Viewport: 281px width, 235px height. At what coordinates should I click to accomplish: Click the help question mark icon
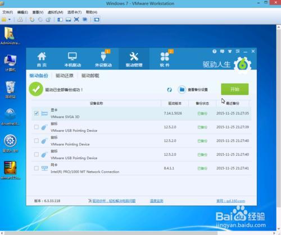click(x=215, y=51)
